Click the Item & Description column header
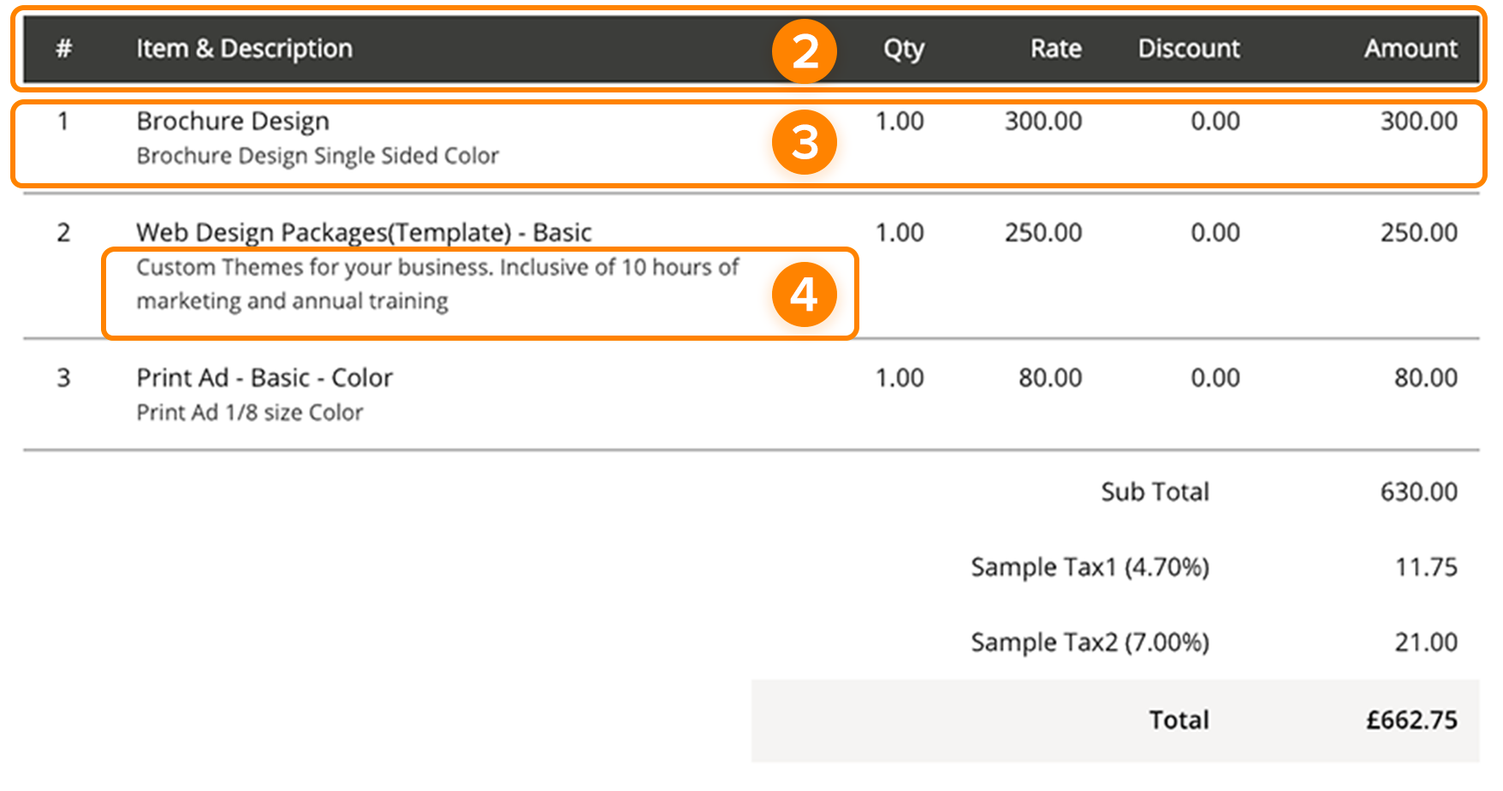This screenshot has height=791, width=1503. [x=244, y=49]
